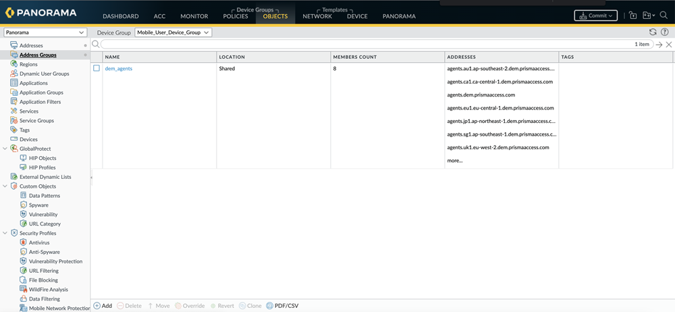Click the Regions globe icon
The height and width of the screenshot is (312, 675).
pos(14,64)
